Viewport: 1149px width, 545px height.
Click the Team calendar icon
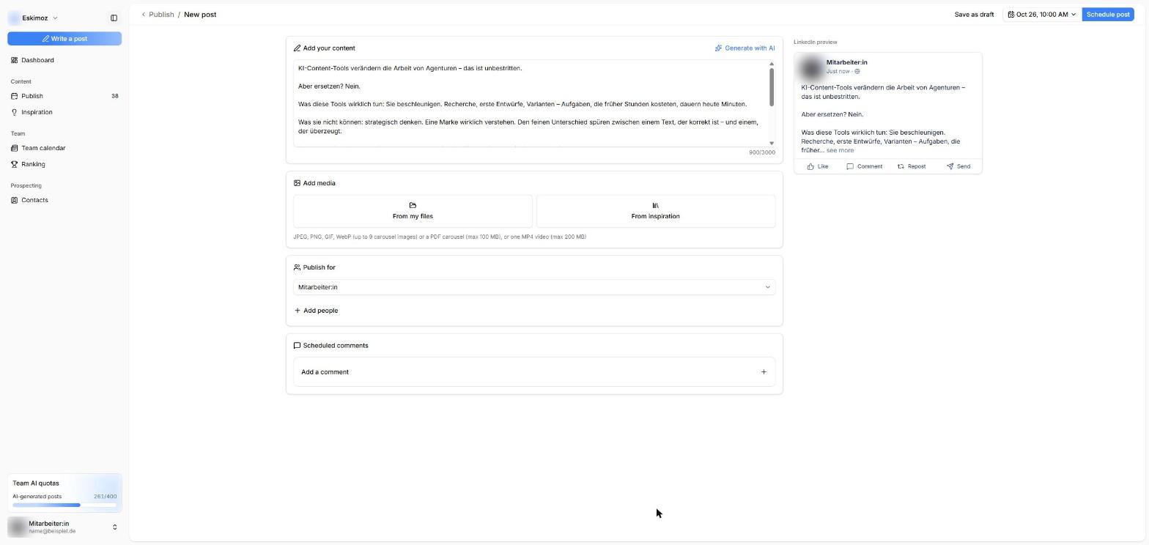click(x=15, y=148)
